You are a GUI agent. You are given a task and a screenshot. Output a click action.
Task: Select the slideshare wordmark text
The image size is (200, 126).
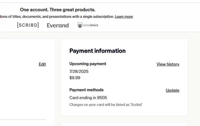tap(90, 25)
